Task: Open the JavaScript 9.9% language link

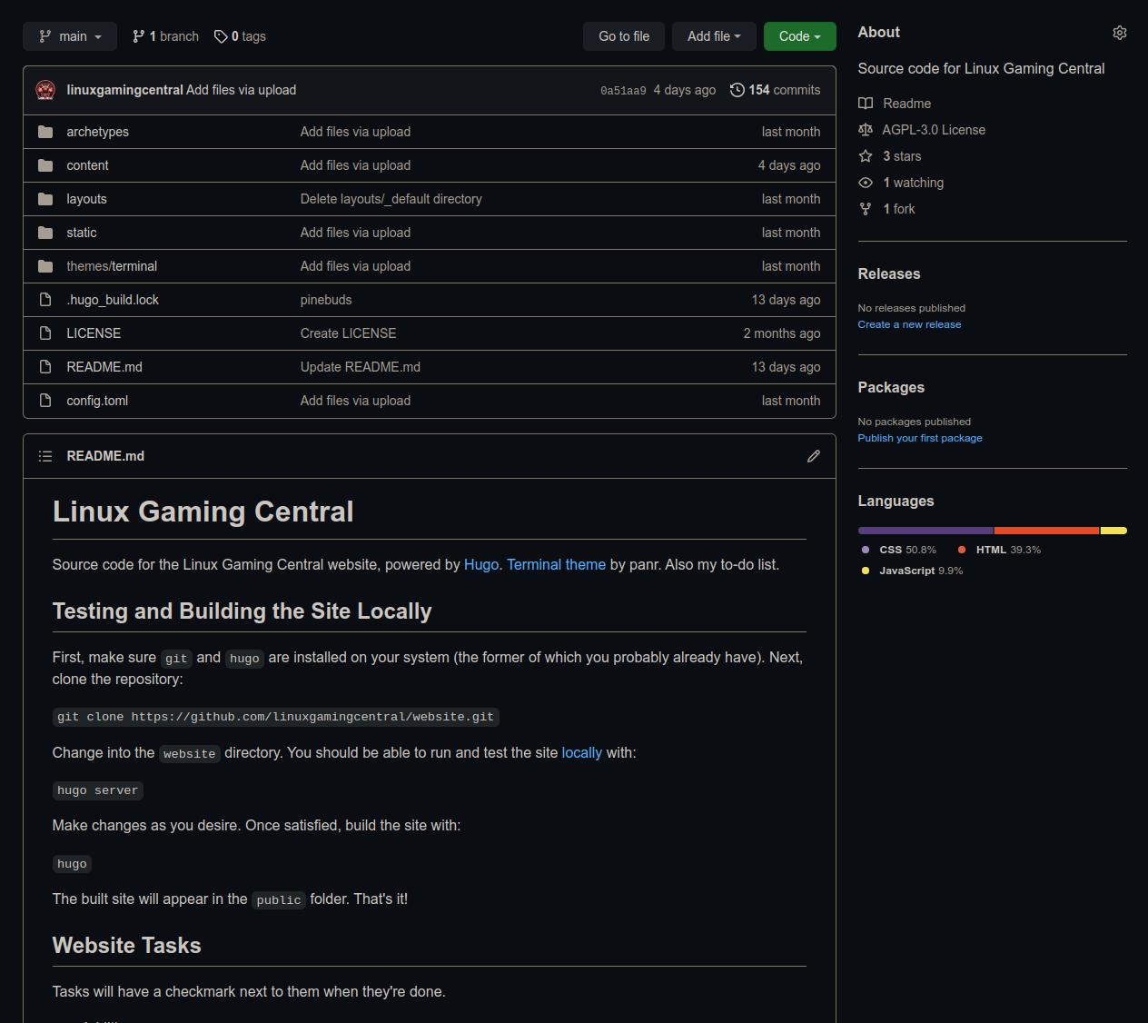Action: tap(912, 571)
